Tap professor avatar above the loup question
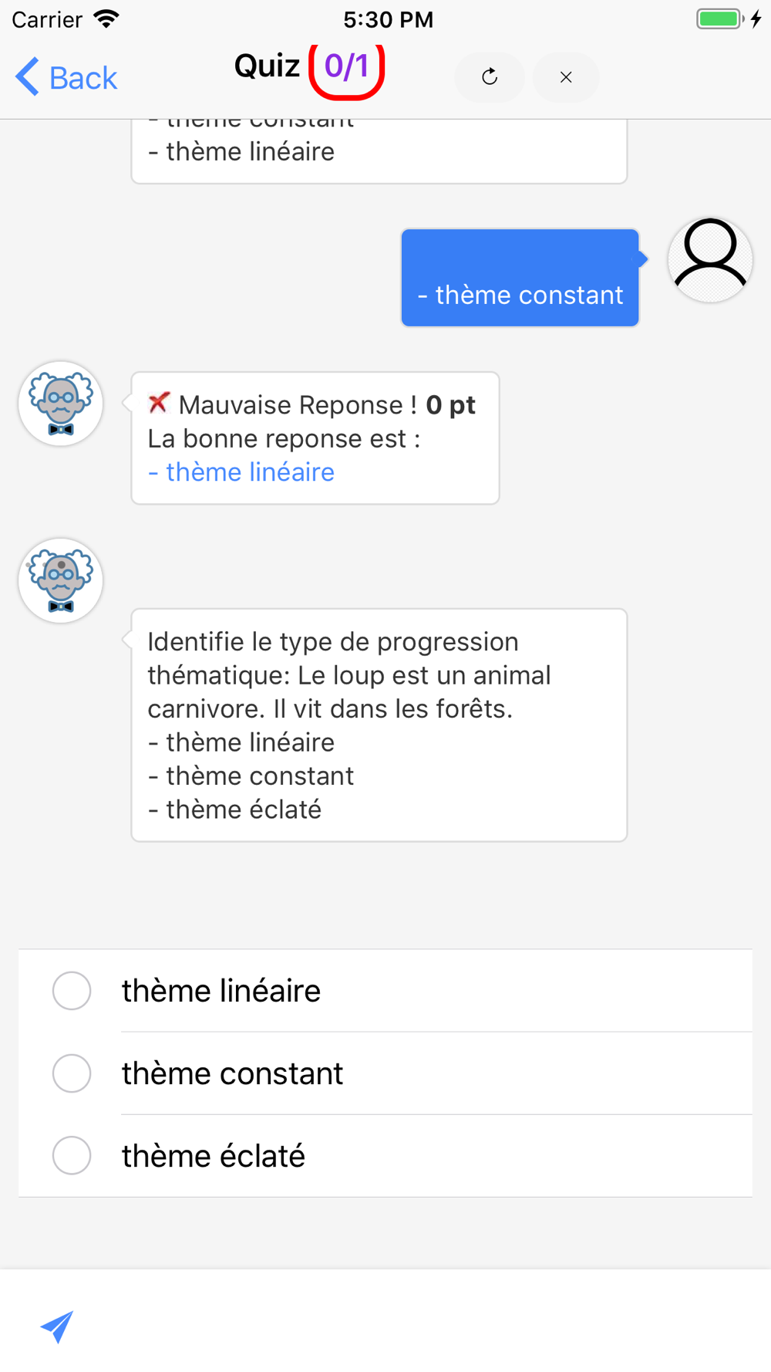Screen dimensions: 771x1372 (61, 581)
